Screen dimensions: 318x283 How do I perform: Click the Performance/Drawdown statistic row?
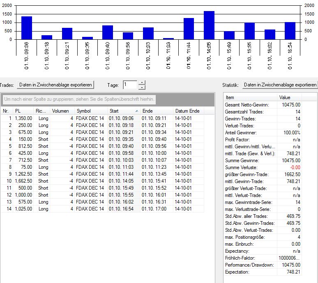[263, 265]
